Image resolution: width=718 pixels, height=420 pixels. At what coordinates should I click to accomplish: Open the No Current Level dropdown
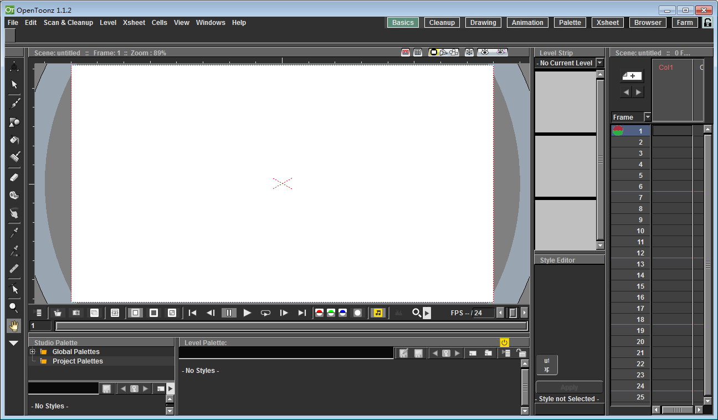click(600, 63)
